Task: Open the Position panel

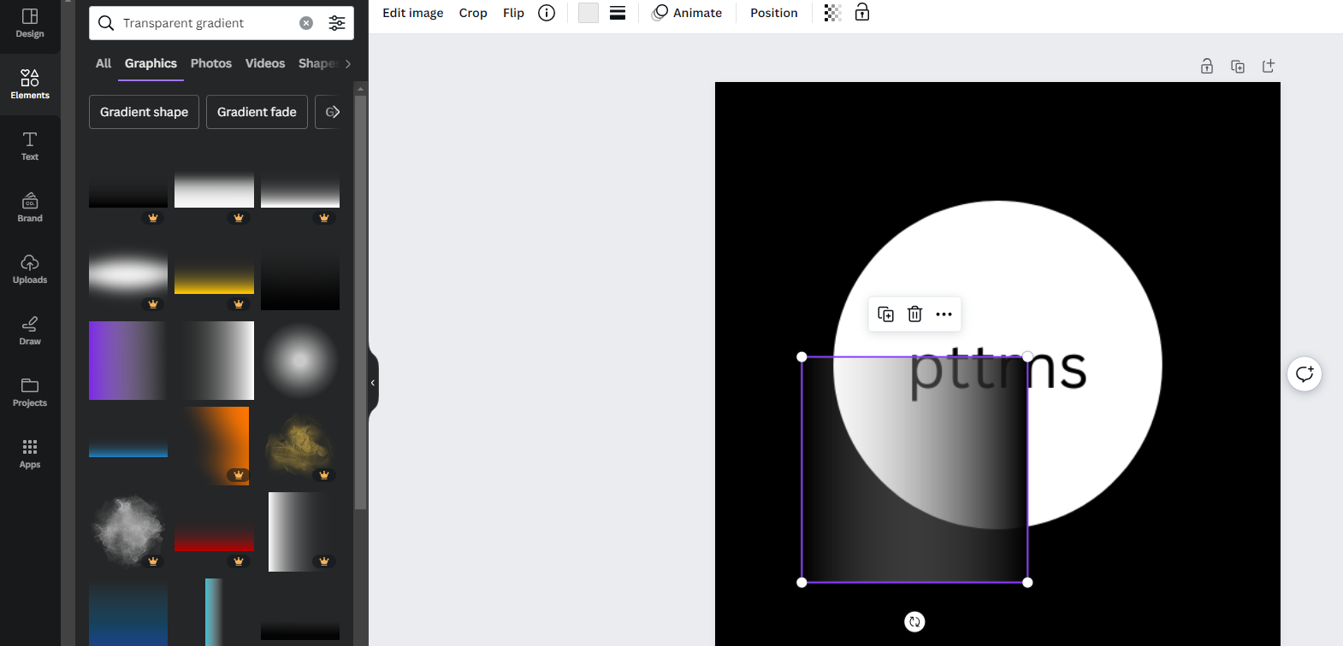Action: (774, 13)
